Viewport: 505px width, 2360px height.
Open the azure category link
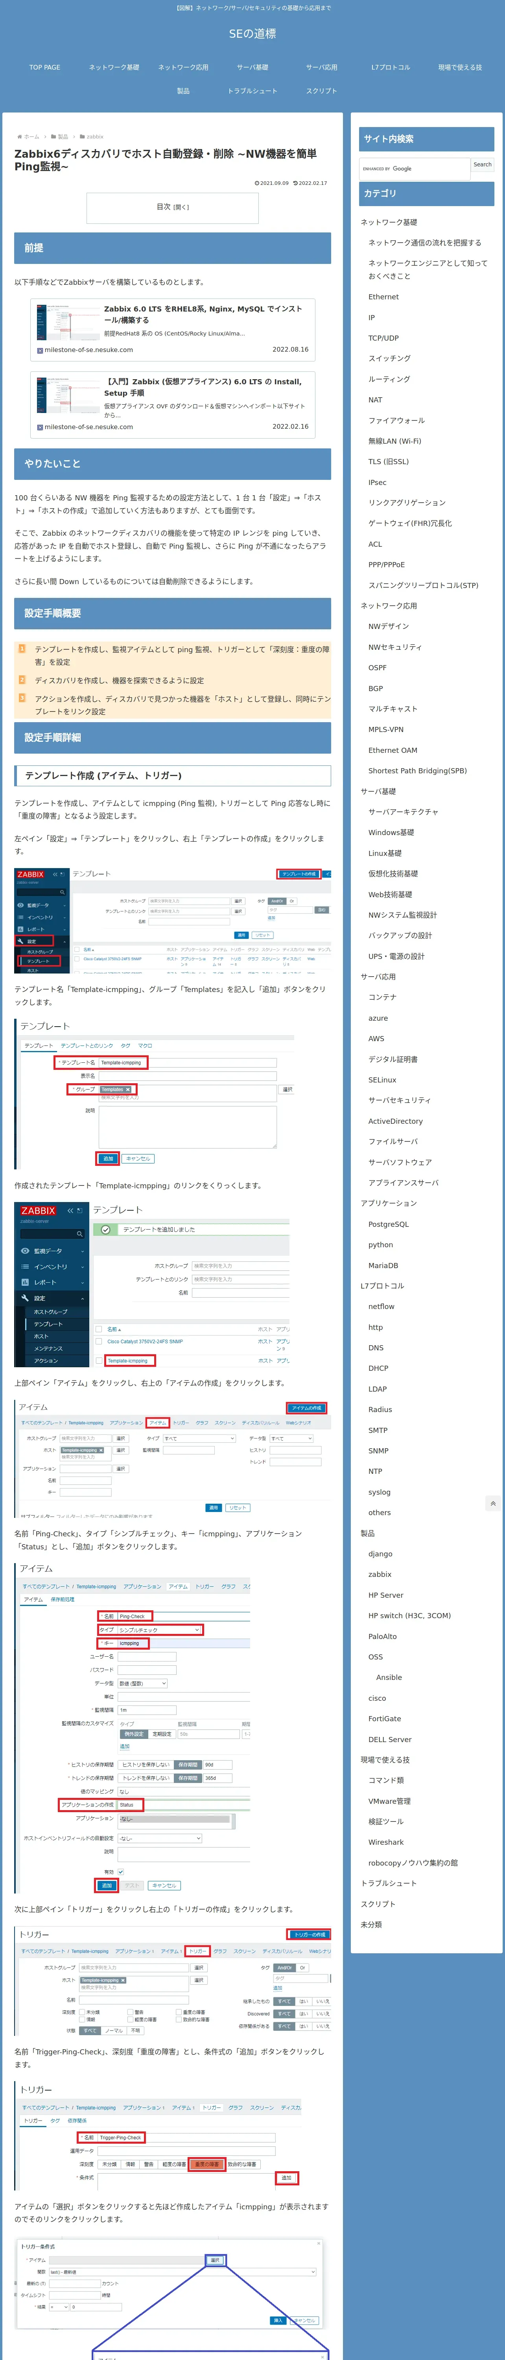378,1018
